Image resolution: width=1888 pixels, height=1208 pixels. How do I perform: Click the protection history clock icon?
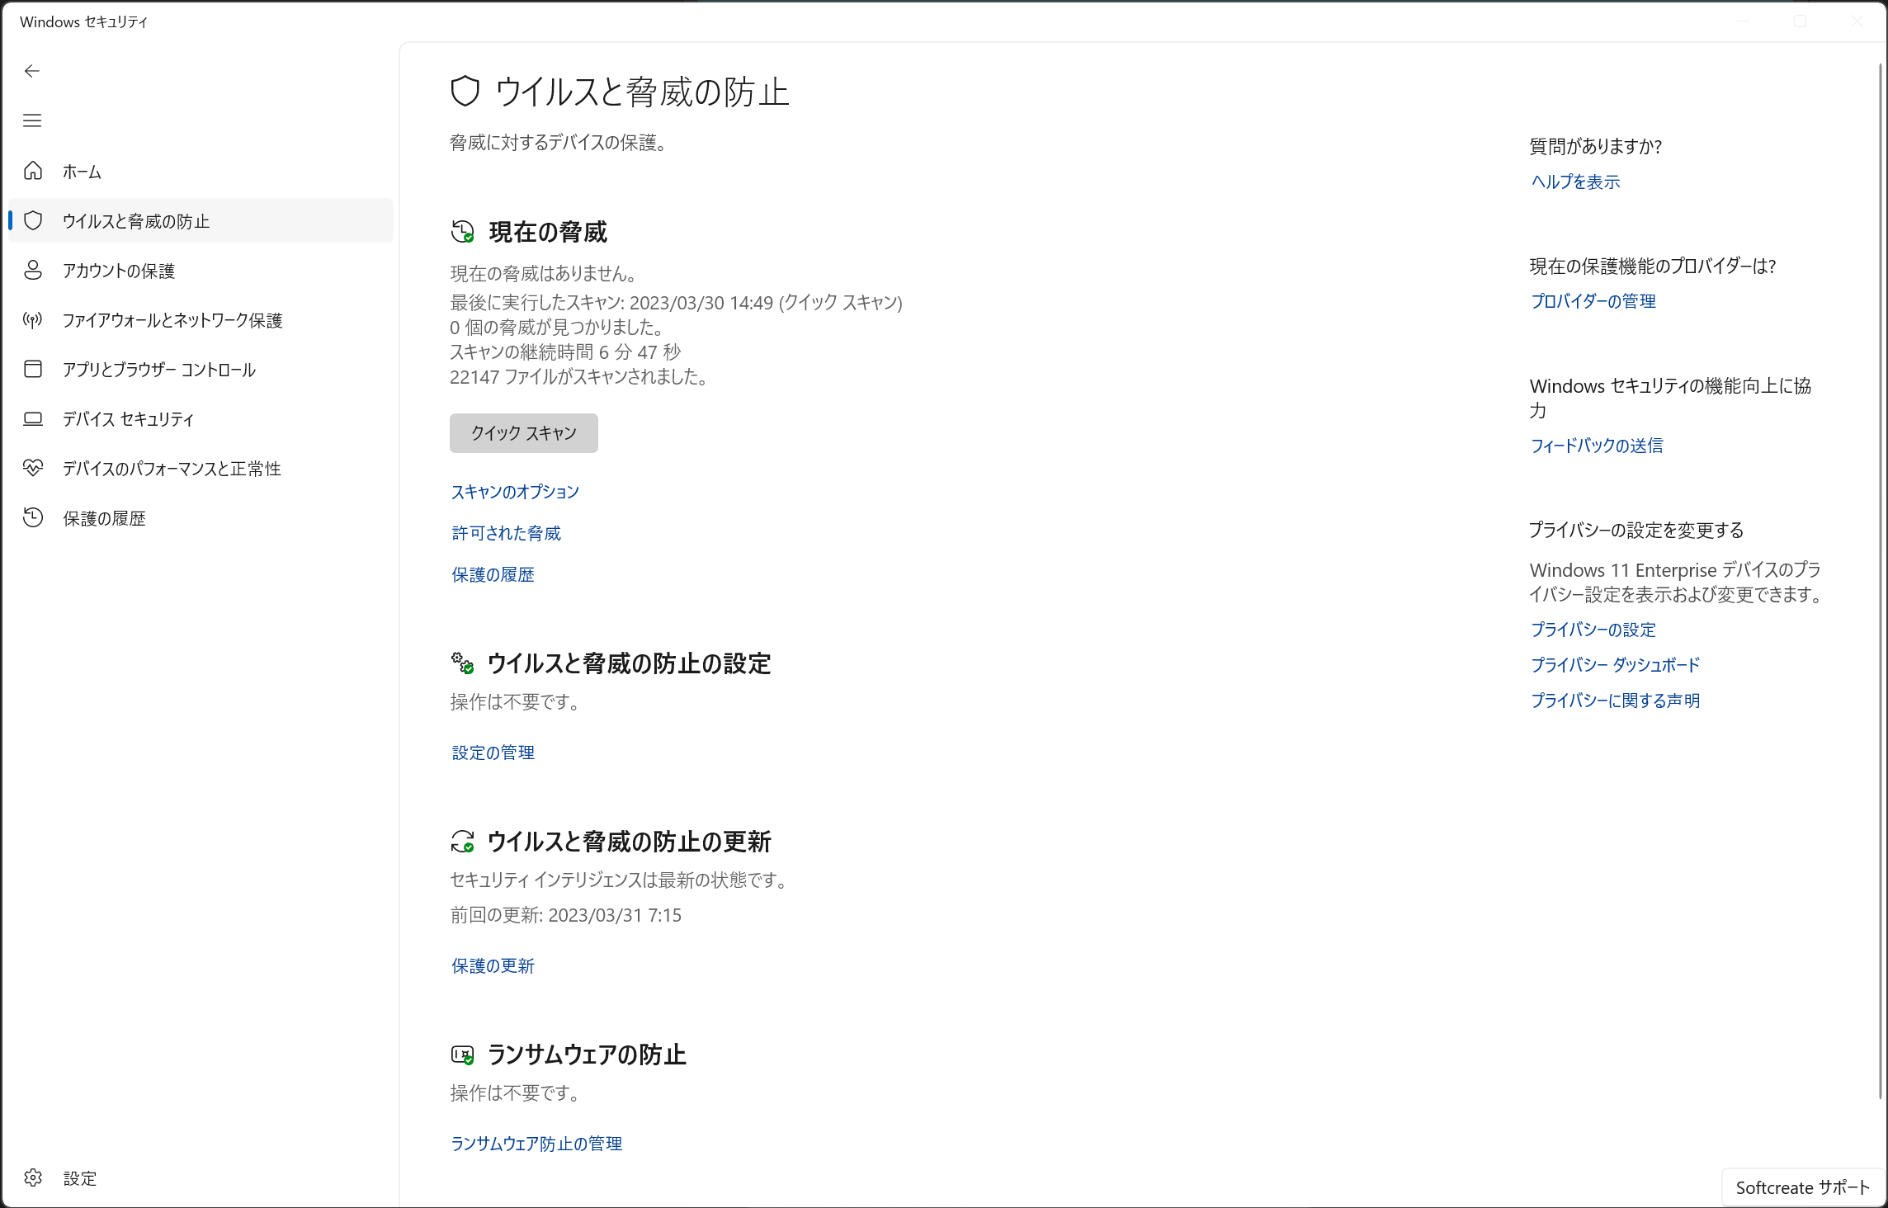pyautogui.click(x=33, y=517)
